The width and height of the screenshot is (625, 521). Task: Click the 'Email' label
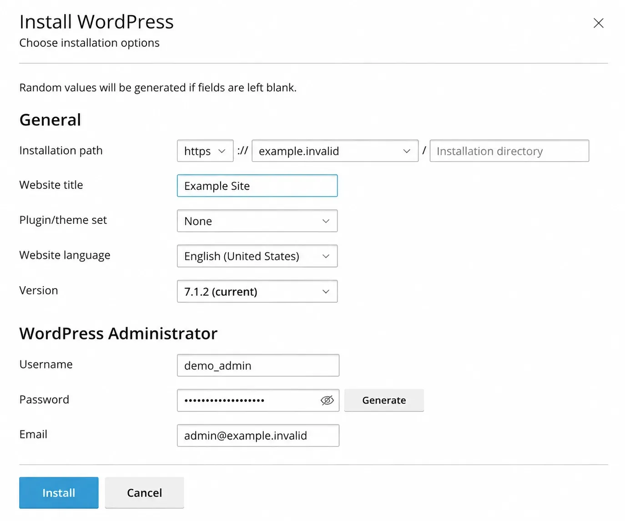coord(33,435)
